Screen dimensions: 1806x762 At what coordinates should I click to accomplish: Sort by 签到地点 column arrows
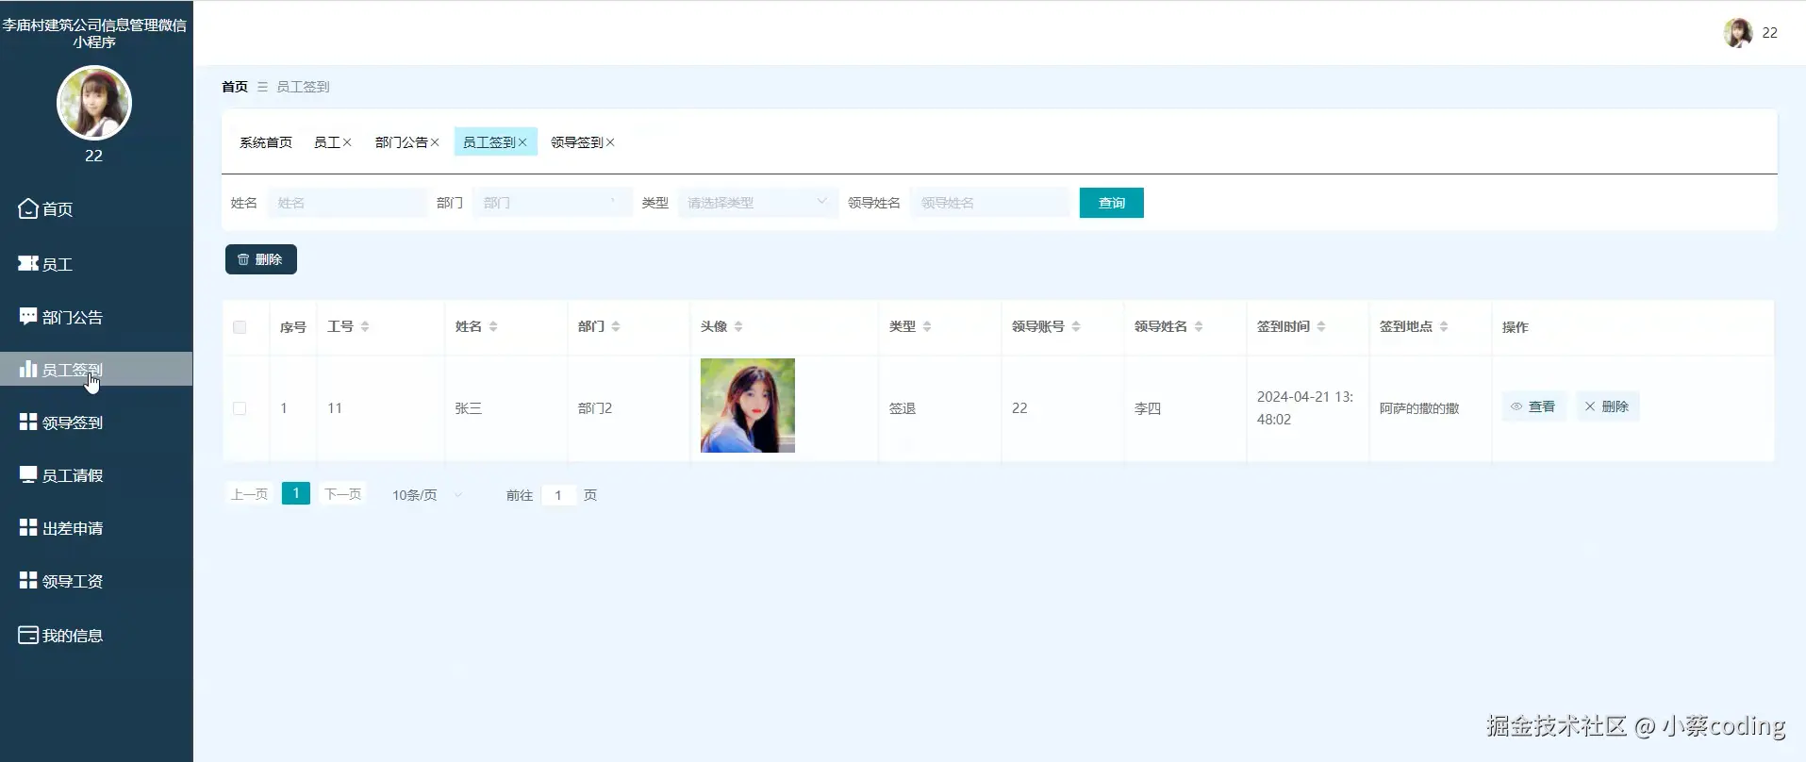click(1444, 326)
